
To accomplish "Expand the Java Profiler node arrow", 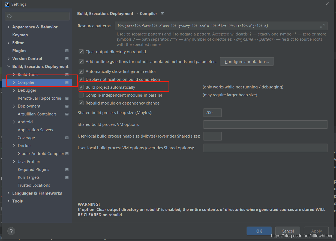I will [x=14, y=162].
